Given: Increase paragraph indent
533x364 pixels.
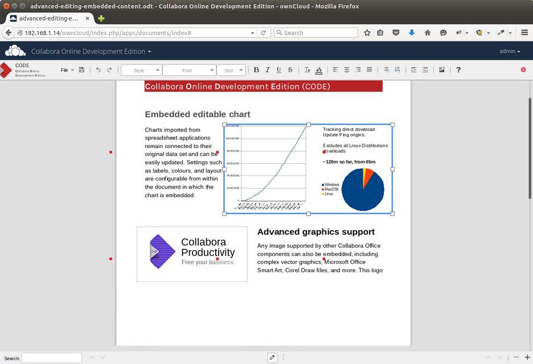Looking at the screenshot, I should tap(413, 69).
